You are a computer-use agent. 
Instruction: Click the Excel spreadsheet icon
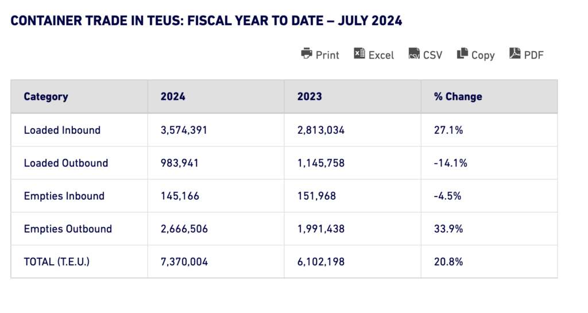pos(359,53)
